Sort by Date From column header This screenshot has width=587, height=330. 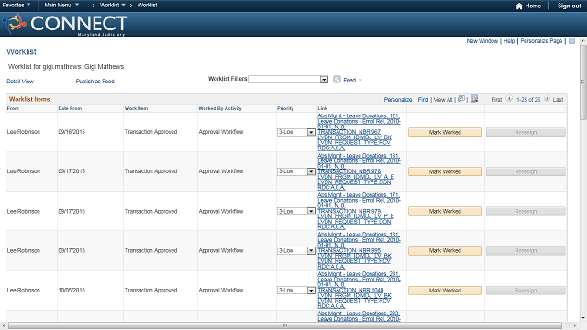coord(70,108)
